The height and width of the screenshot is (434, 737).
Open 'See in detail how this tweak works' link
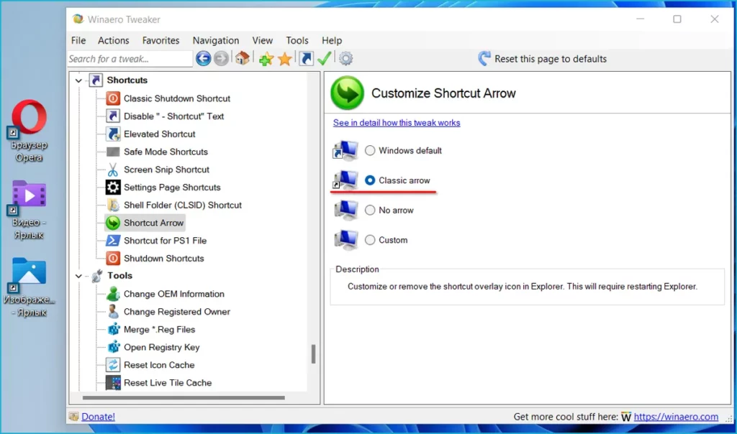click(x=397, y=123)
